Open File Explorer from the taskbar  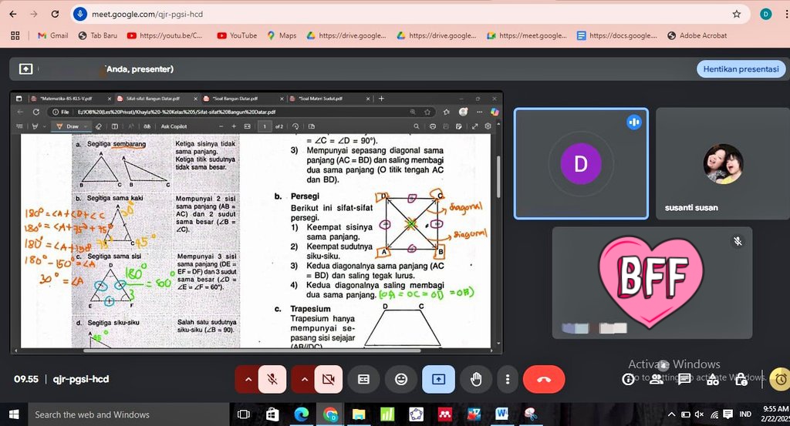(359, 414)
